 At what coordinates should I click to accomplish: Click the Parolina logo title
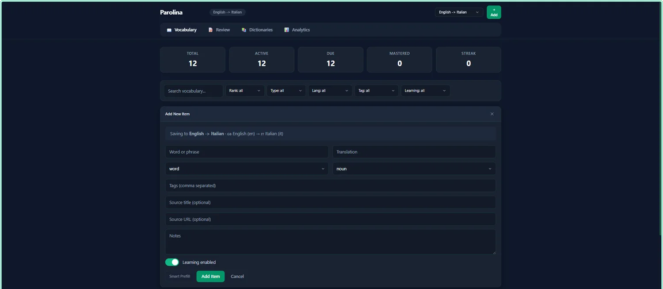[171, 12]
